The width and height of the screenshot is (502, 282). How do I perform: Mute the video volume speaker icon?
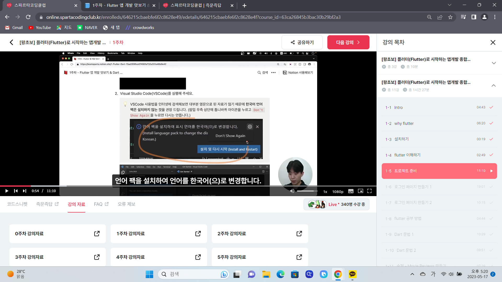[292, 191]
